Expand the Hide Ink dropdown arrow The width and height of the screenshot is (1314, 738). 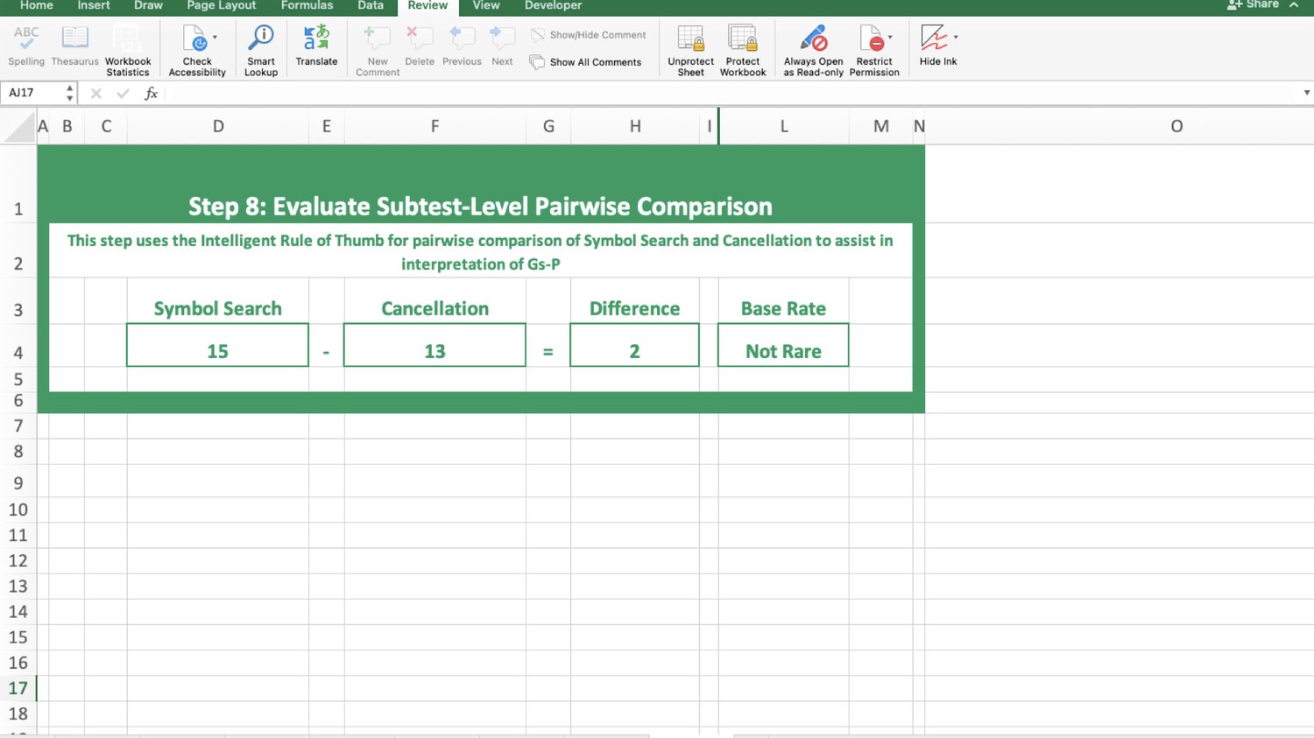pos(956,38)
